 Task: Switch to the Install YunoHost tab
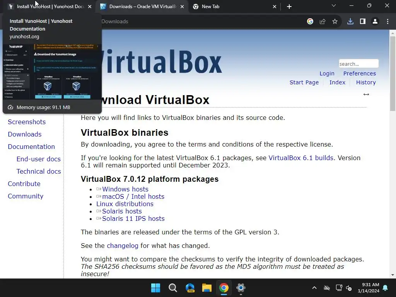point(49,7)
